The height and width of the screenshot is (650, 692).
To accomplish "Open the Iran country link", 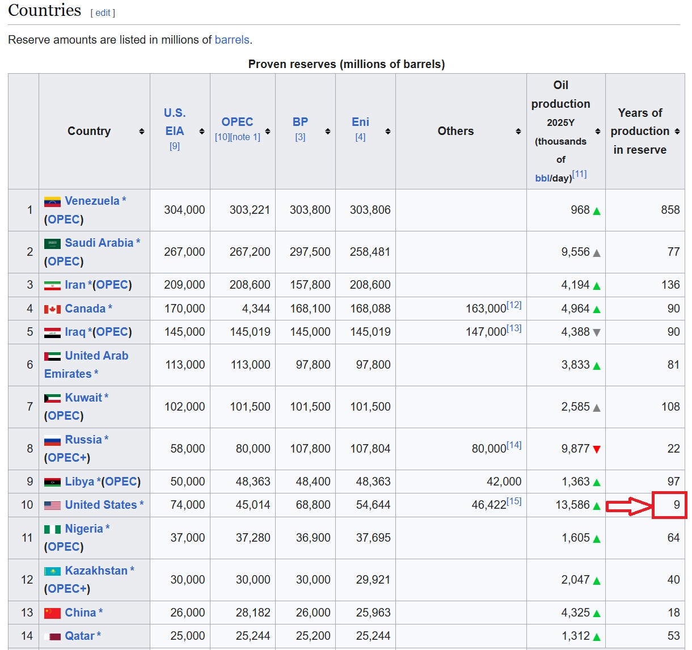I will 75,285.
